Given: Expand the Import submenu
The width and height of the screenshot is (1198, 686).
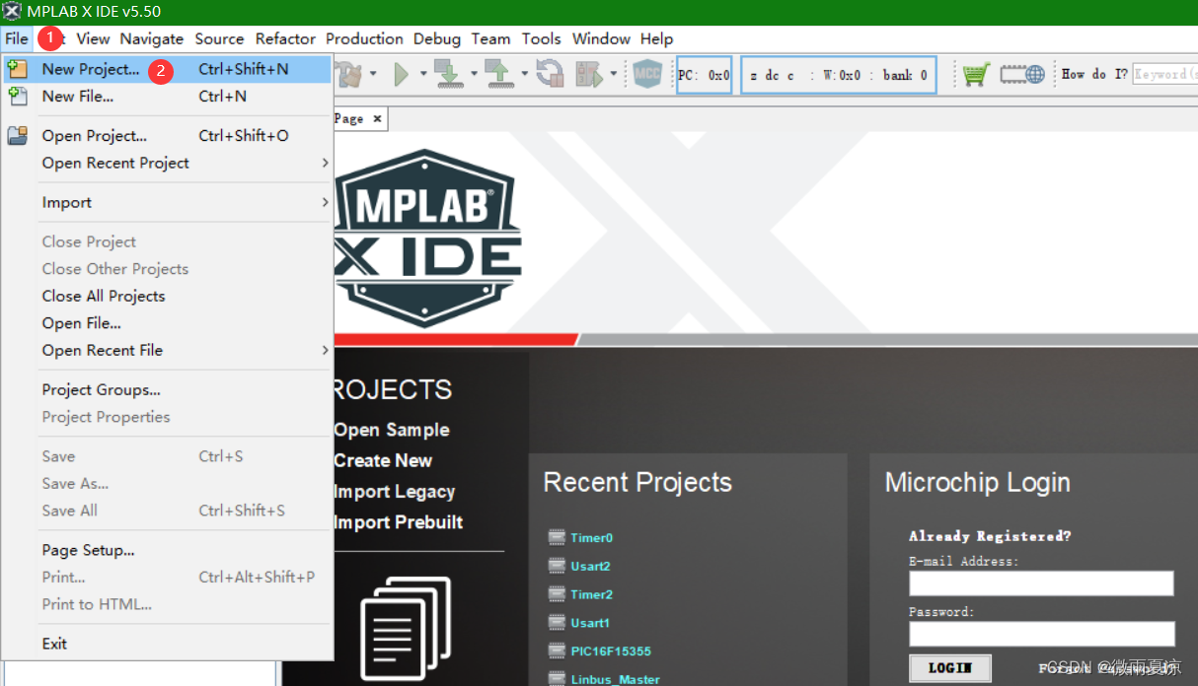Looking at the screenshot, I should tap(325, 202).
